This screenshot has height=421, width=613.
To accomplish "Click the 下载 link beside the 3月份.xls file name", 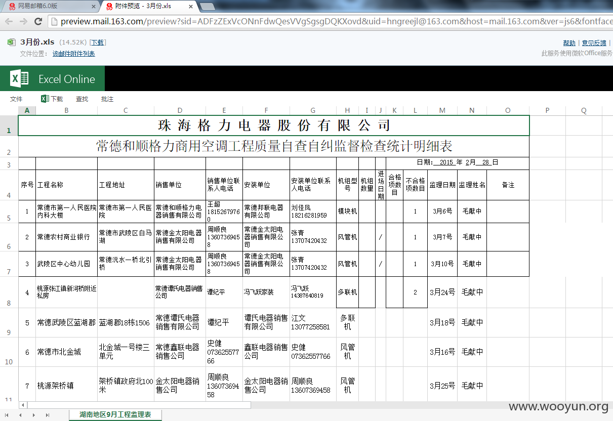I will click(97, 43).
